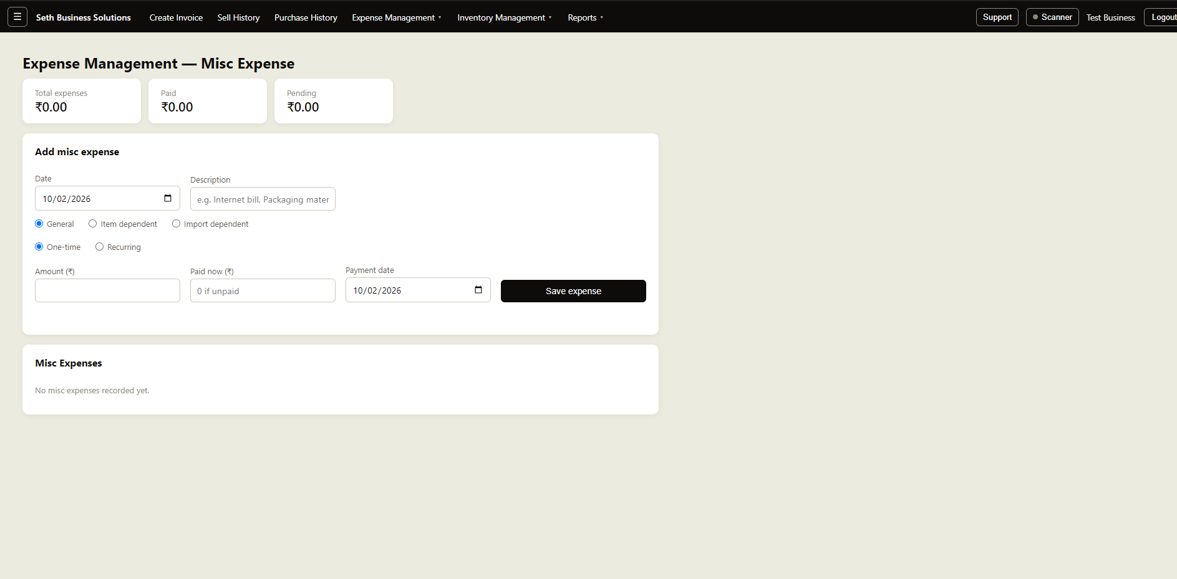Click the Misc Expenses section heading
The width and height of the screenshot is (1177, 579).
click(69, 363)
